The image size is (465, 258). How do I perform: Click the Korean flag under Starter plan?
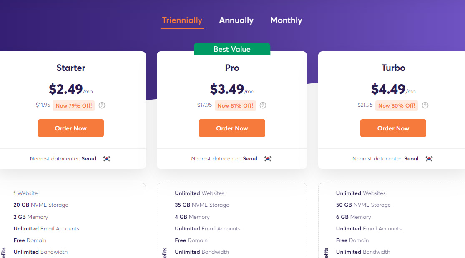tap(107, 159)
